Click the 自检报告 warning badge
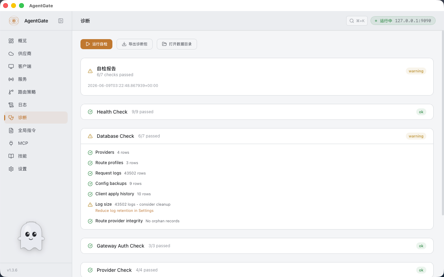The height and width of the screenshot is (277, 444). pos(416,71)
